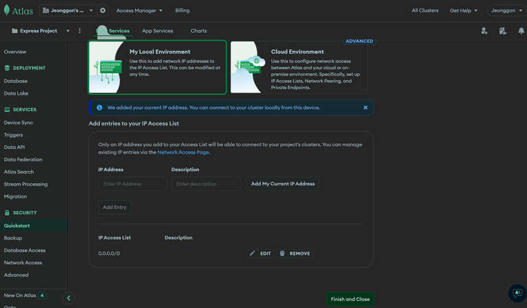Focus the Enter IP Address field

(132, 184)
